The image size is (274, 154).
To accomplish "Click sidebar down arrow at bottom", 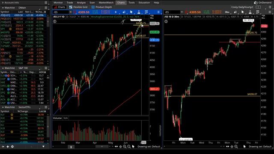I will pos(43,146).
